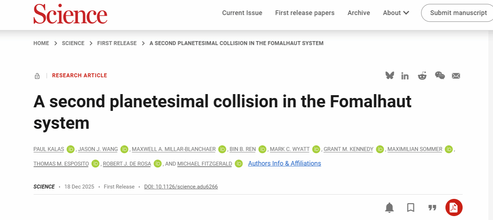
Task: Share article by email envelope icon
Action: point(456,76)
